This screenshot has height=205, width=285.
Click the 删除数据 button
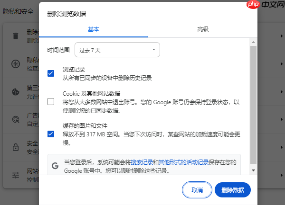tap(233, 190)
